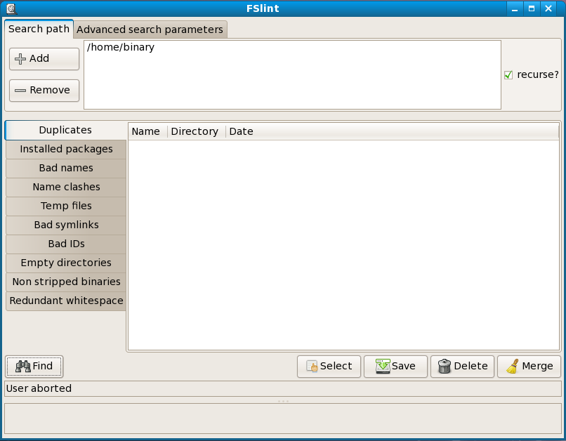Image resolution: width=566 pixels, height=441 pixels.
Task: Show the Temp files section
Action: tap(66, 206)
